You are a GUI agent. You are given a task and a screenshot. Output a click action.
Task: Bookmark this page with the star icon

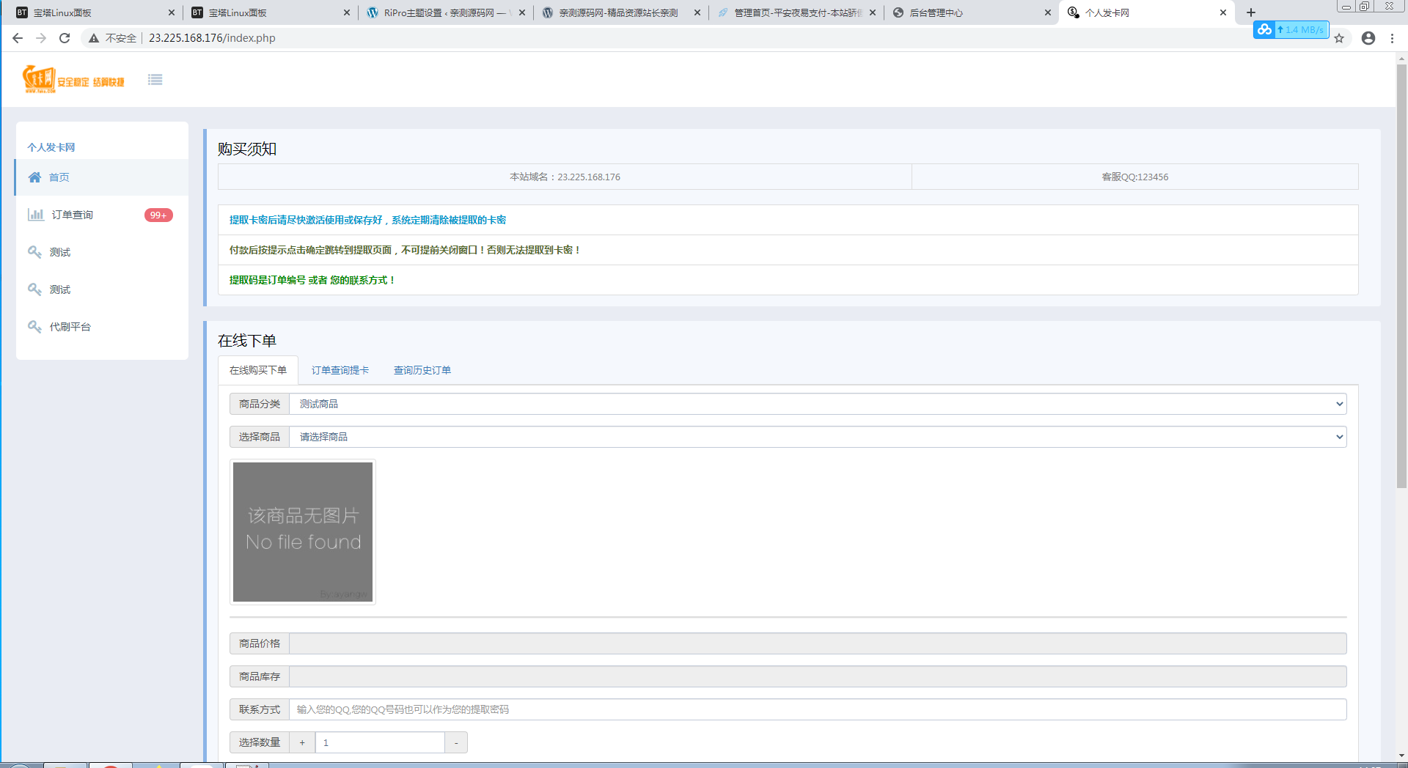1339,38
